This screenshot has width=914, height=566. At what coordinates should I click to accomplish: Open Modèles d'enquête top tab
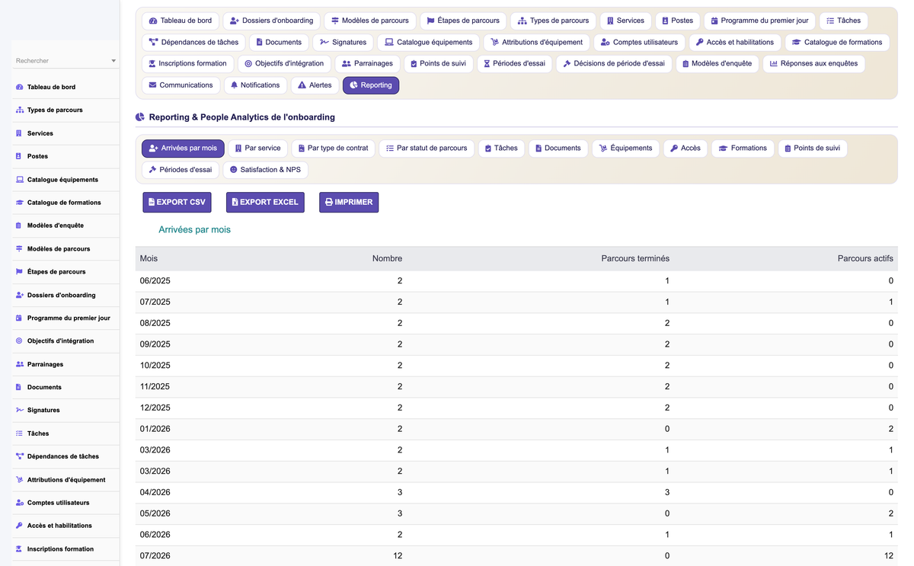pos(717,64)
